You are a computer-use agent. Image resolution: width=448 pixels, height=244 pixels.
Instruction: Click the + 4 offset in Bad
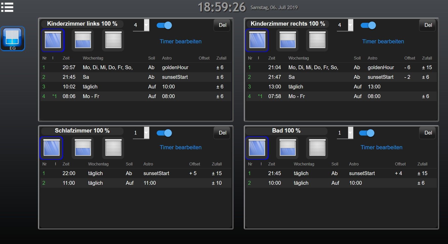(398, 173)
